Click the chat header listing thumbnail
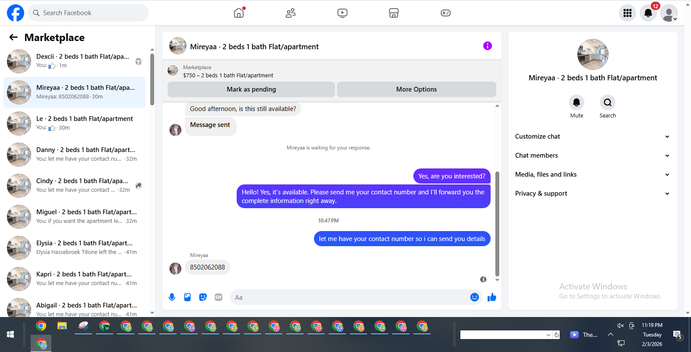 click(178, 46)
